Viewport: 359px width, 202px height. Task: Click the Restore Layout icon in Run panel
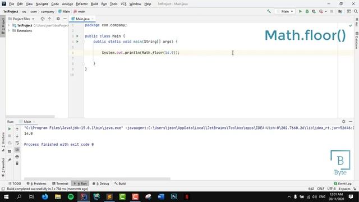click(10, 151)
